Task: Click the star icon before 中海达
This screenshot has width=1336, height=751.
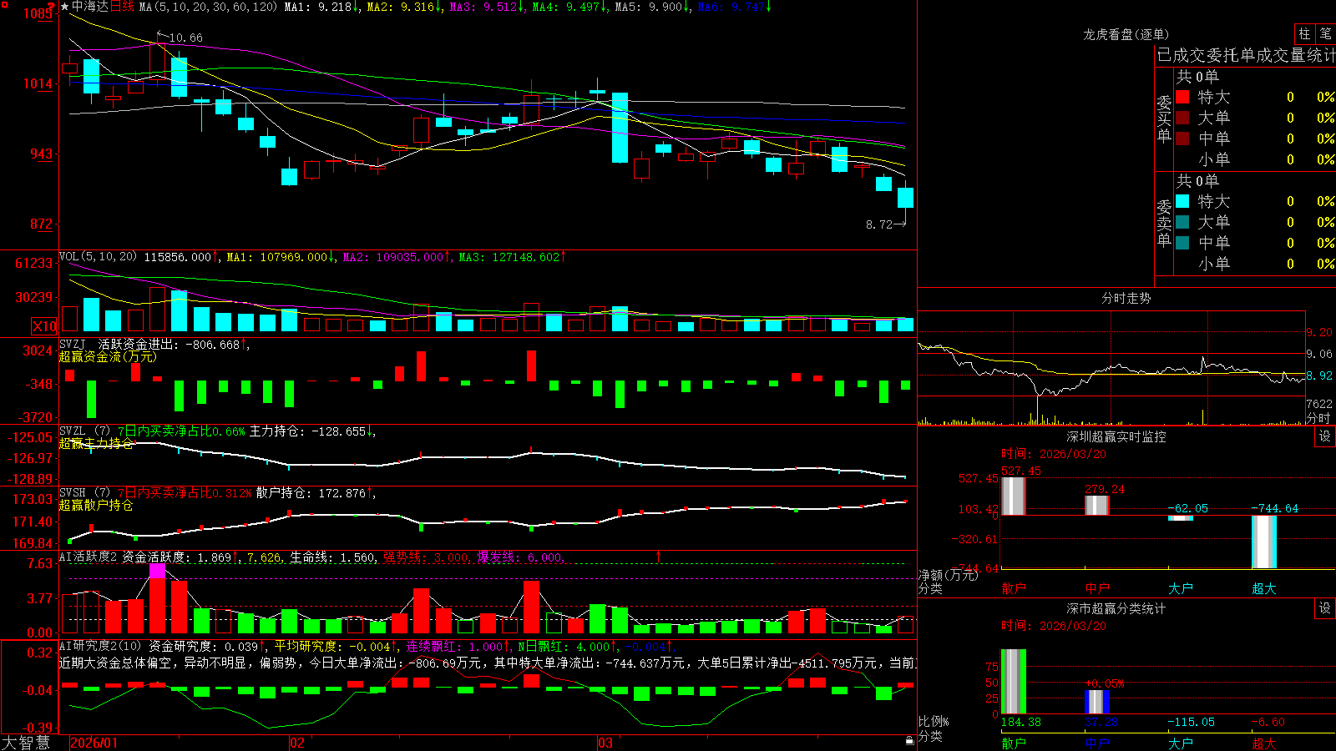Action: [65, 7]
